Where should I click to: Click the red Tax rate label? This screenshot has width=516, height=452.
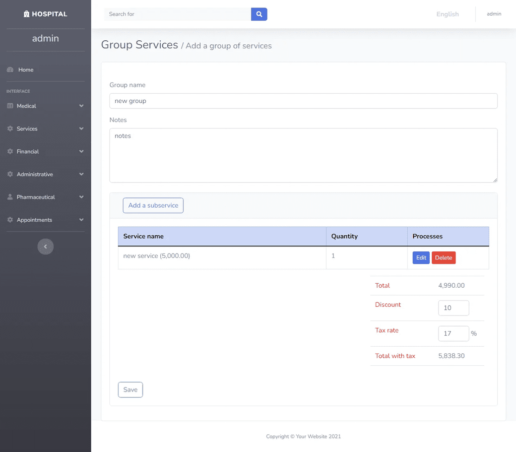(x=386, y=330)
